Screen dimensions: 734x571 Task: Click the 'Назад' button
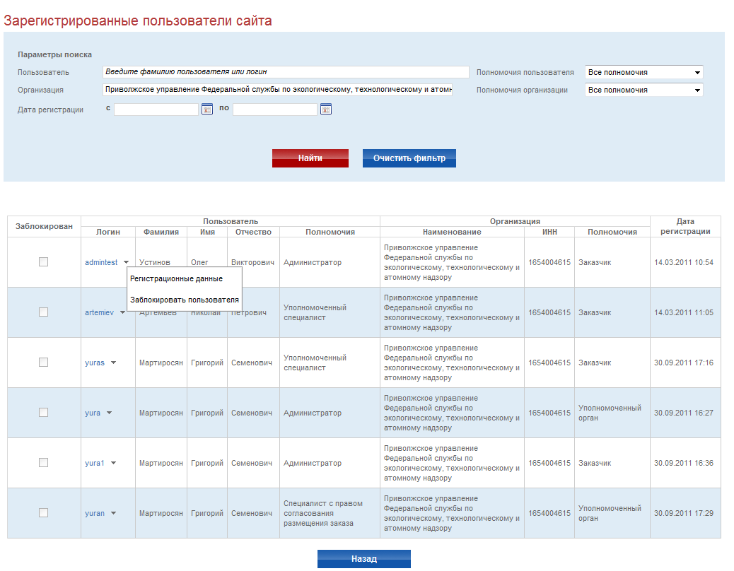tap(364, 559)
